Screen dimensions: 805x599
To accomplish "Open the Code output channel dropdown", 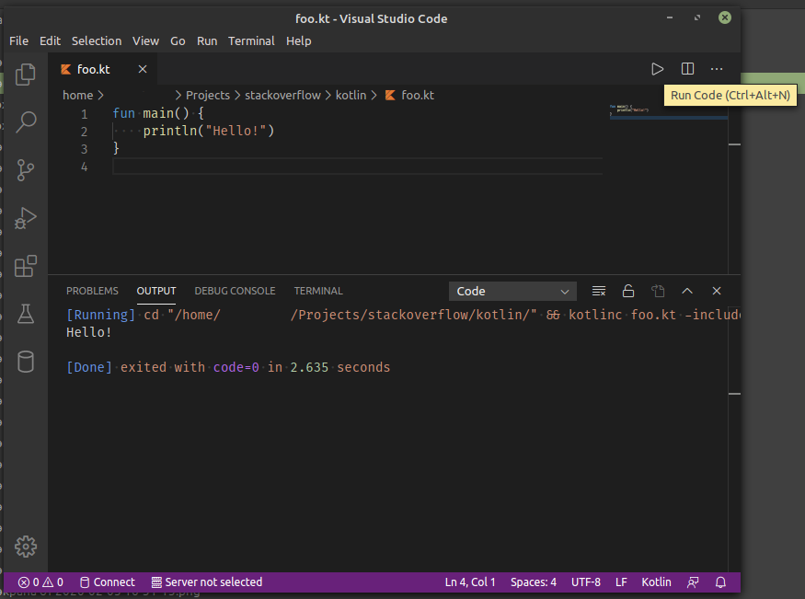I will 512,291.
